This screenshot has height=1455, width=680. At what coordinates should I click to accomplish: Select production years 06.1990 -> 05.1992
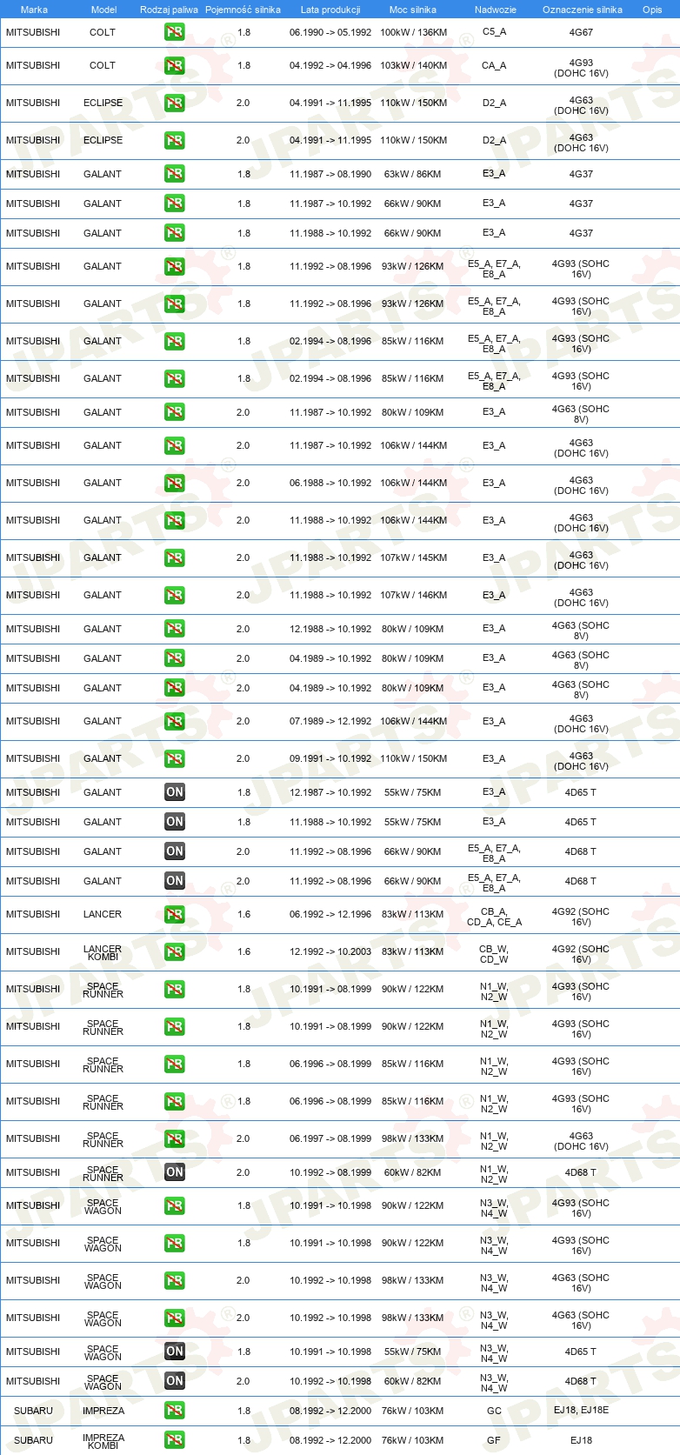pos(330,32)
